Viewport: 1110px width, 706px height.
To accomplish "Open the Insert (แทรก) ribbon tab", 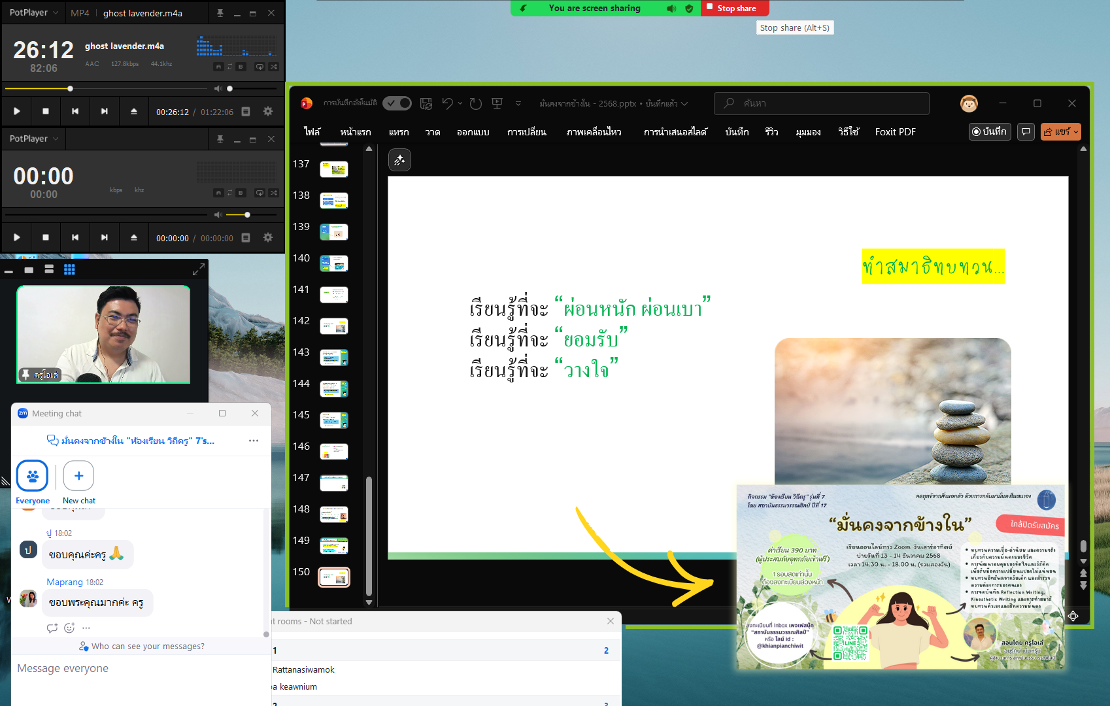I will click(x=398, y=132).
